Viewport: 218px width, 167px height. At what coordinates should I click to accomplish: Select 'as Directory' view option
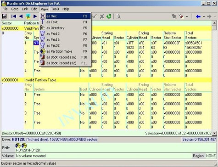click(x=66, y=28)
